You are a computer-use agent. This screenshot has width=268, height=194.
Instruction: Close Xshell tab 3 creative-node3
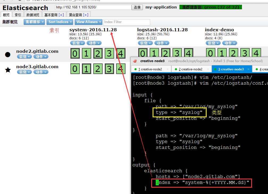[x=248, y=69]
